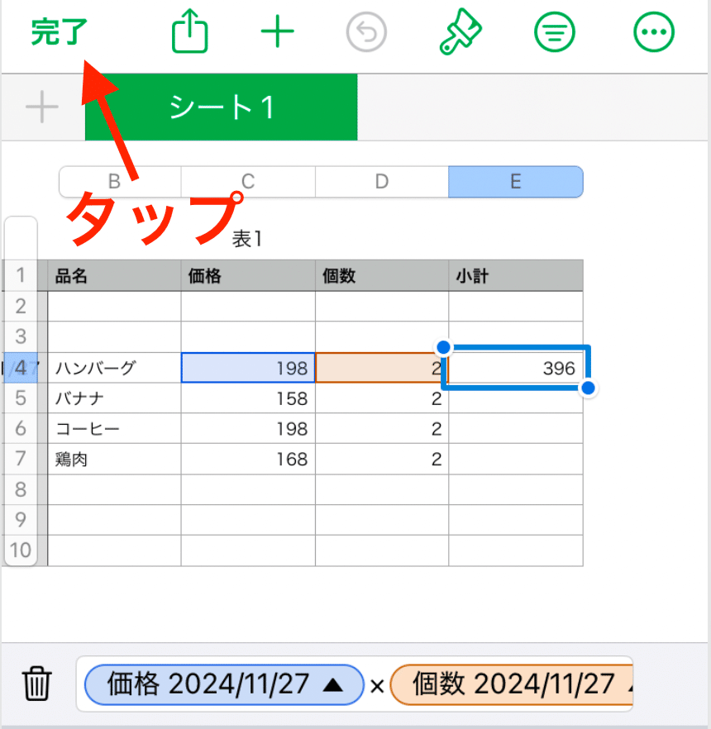
Task: Select header cell 小計
Action: [516, 276]
